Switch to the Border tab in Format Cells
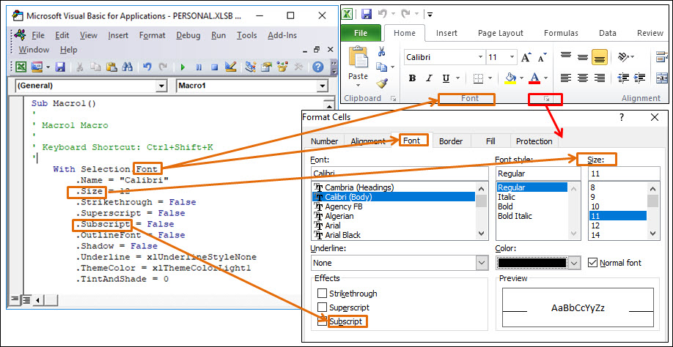The image size is (673, 347). [451, 141]
